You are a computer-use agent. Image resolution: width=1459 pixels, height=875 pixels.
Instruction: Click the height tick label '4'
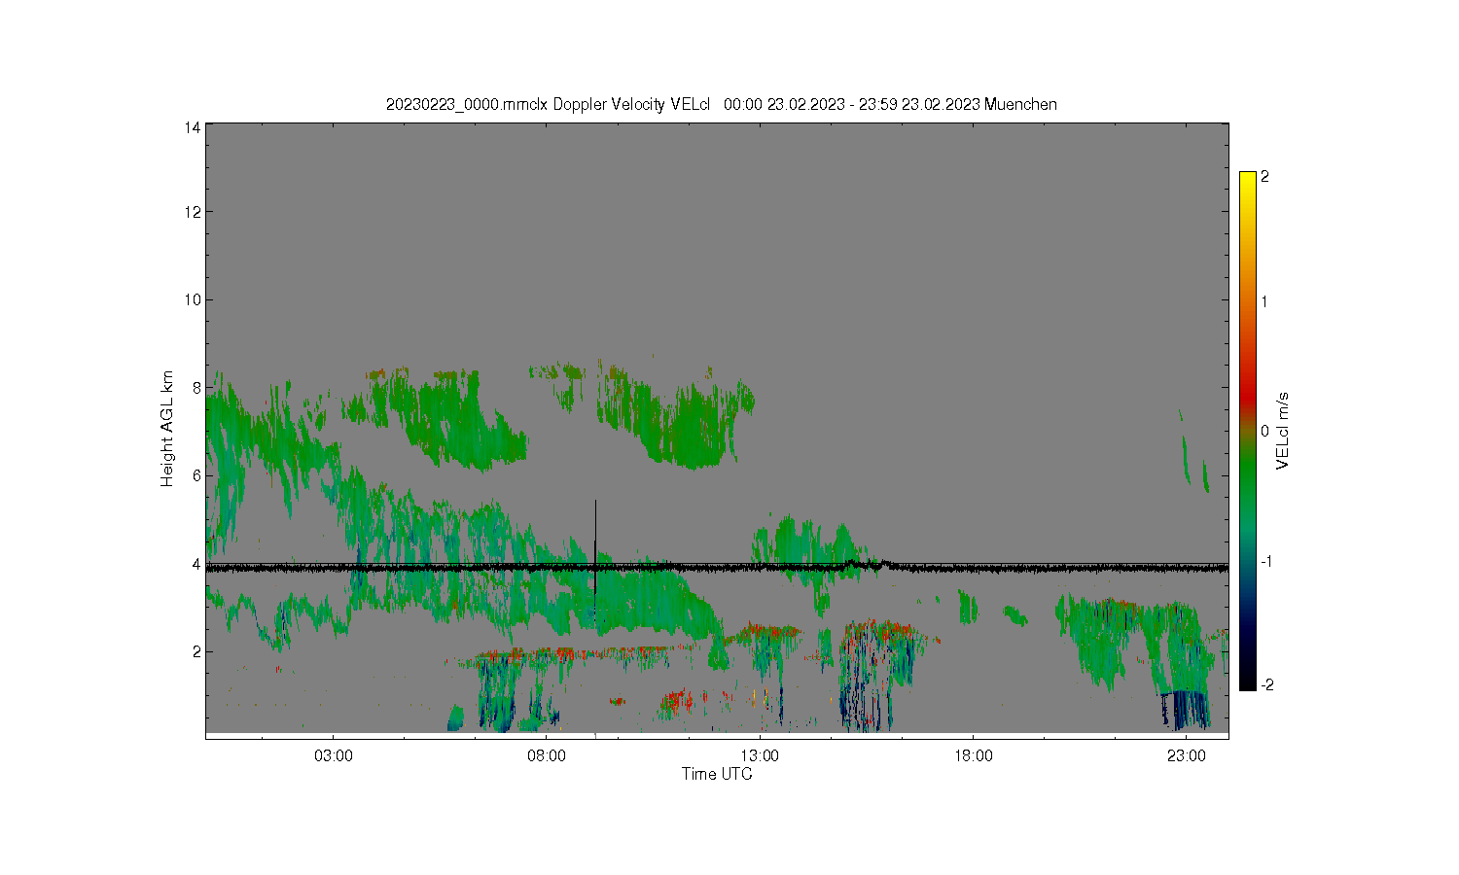tap(196, 563)
